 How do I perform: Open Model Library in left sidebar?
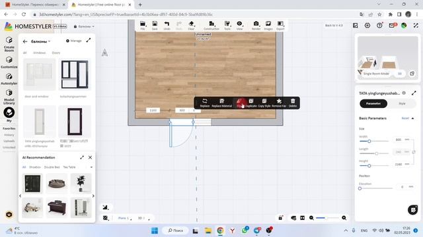point(9,97)
